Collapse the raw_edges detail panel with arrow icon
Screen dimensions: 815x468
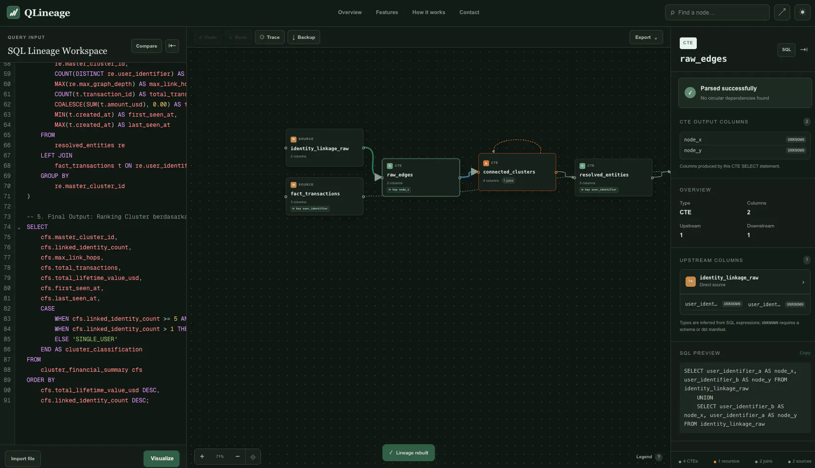pyautogui.click(x=804, y=50)
